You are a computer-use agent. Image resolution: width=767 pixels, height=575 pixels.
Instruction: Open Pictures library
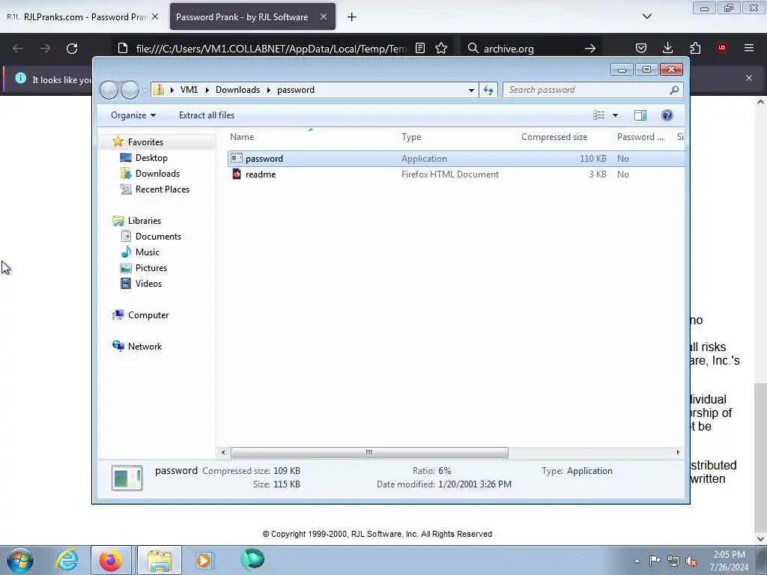click(x=151, y=268)
